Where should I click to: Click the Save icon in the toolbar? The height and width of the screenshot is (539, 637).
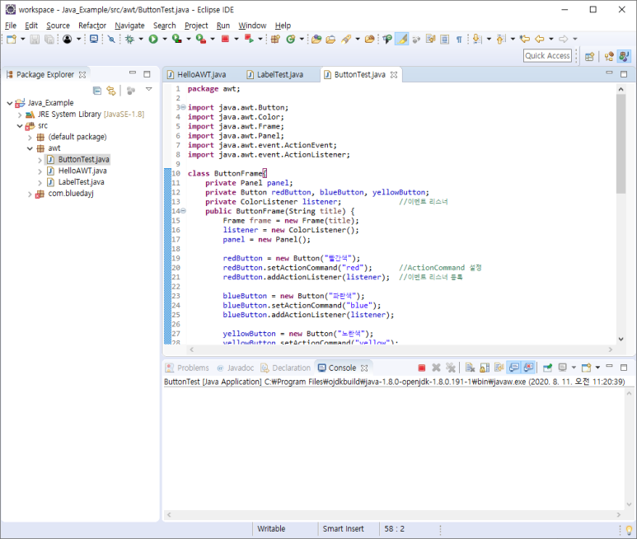pos(35,39)
